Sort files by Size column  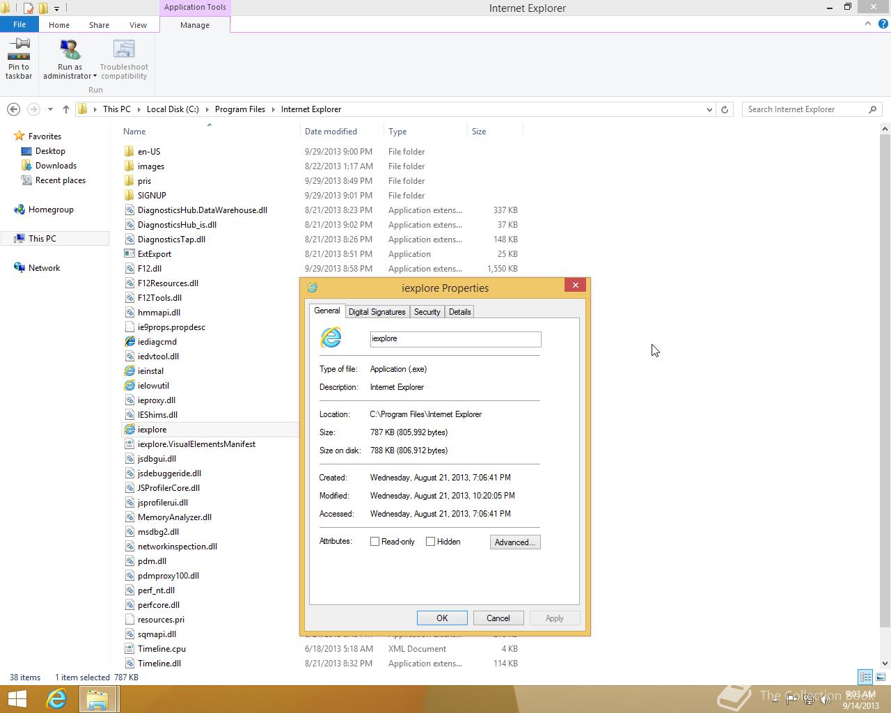[x=479, y=132]
